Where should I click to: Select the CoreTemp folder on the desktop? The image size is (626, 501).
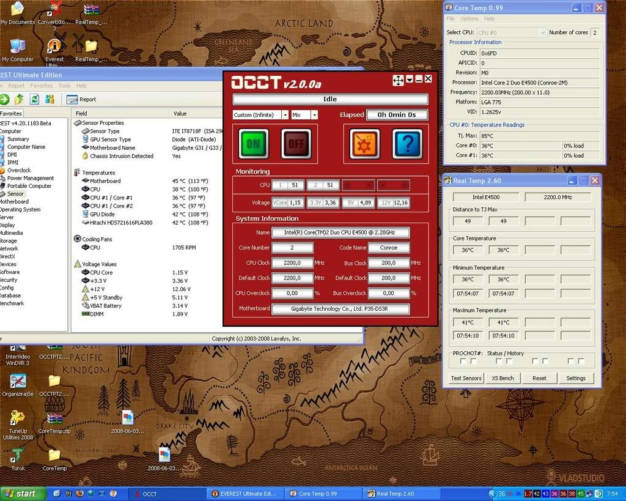tap(54, 460)
